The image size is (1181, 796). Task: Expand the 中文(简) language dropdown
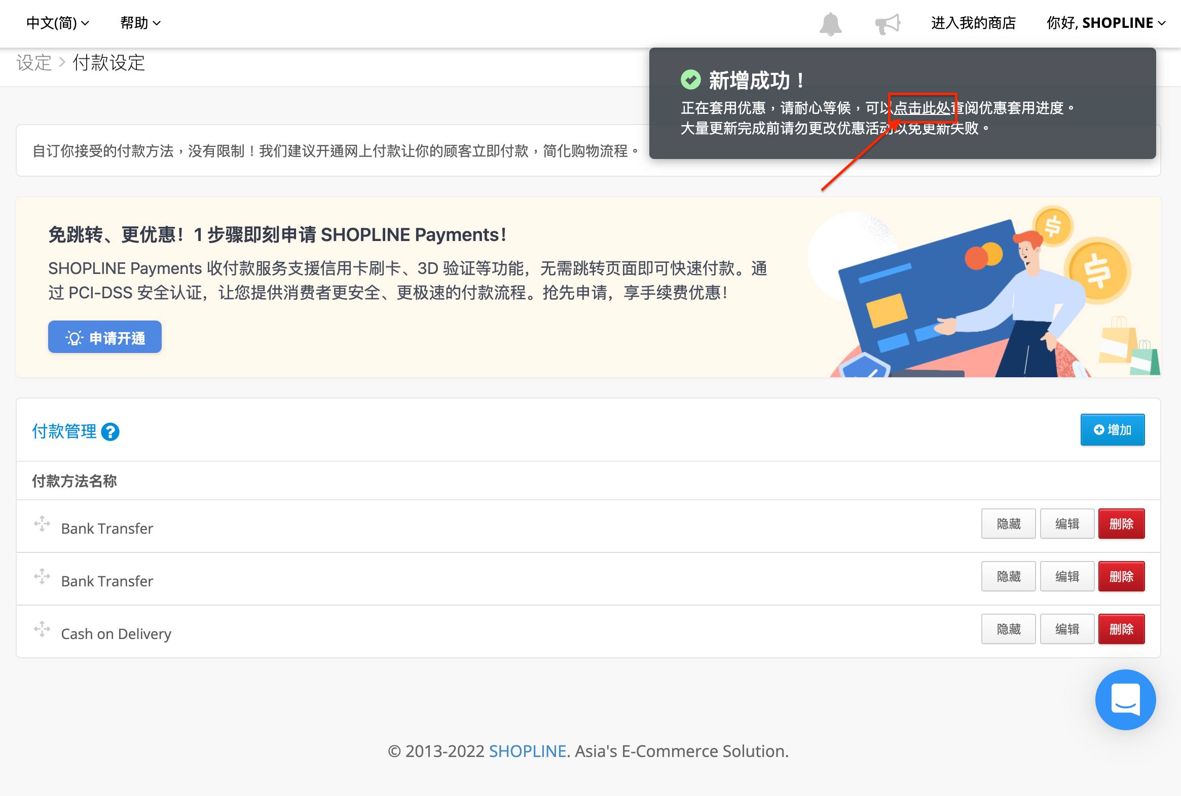pyautogui.click(x=57, y=23)
